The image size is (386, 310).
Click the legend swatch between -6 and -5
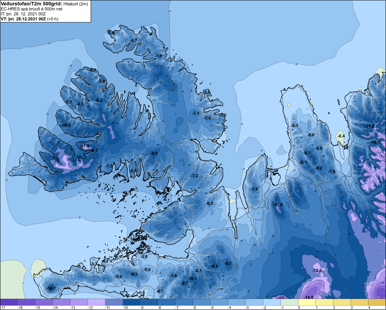tap(201, 302)
